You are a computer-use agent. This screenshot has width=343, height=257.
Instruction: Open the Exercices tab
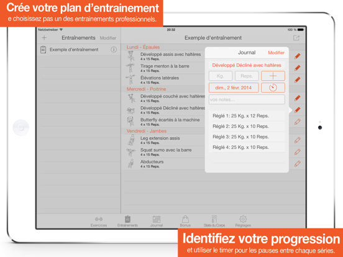[99, 221]
